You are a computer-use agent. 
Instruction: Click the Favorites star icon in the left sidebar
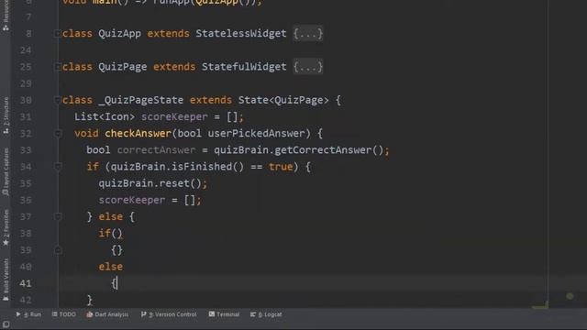[x=6, y=242]
